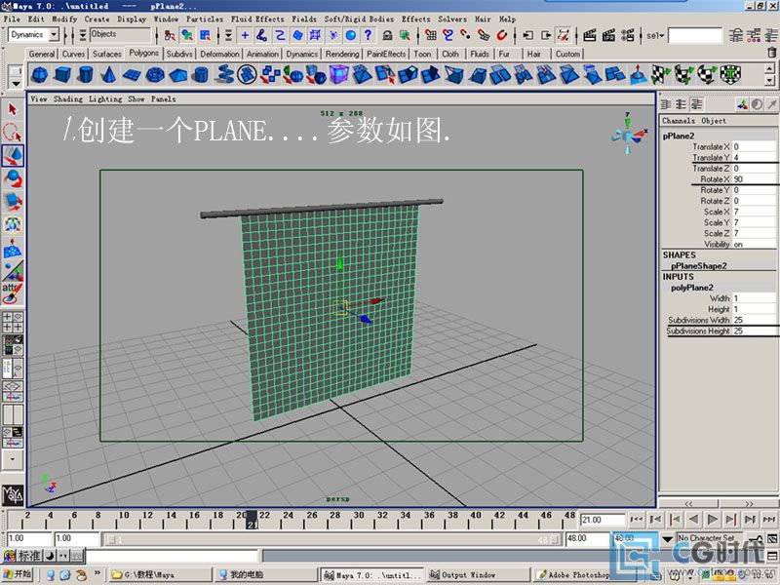The image size is (780, 585).
Task: Click the Windows 开始 start button
Action: click(x=18, y=574)
